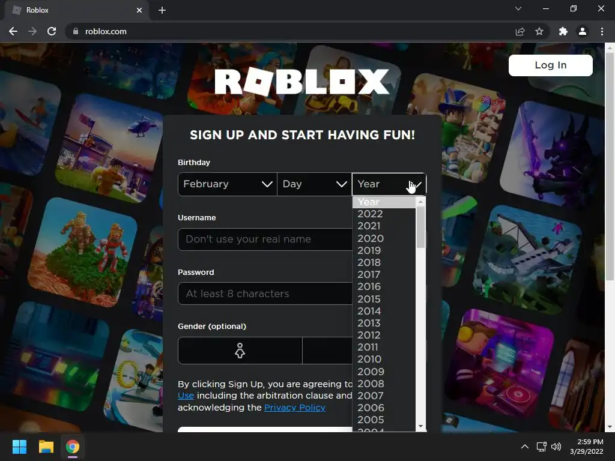Open the volume speaker icon
This screenshot has width=615, height=461.
point(556,447)
